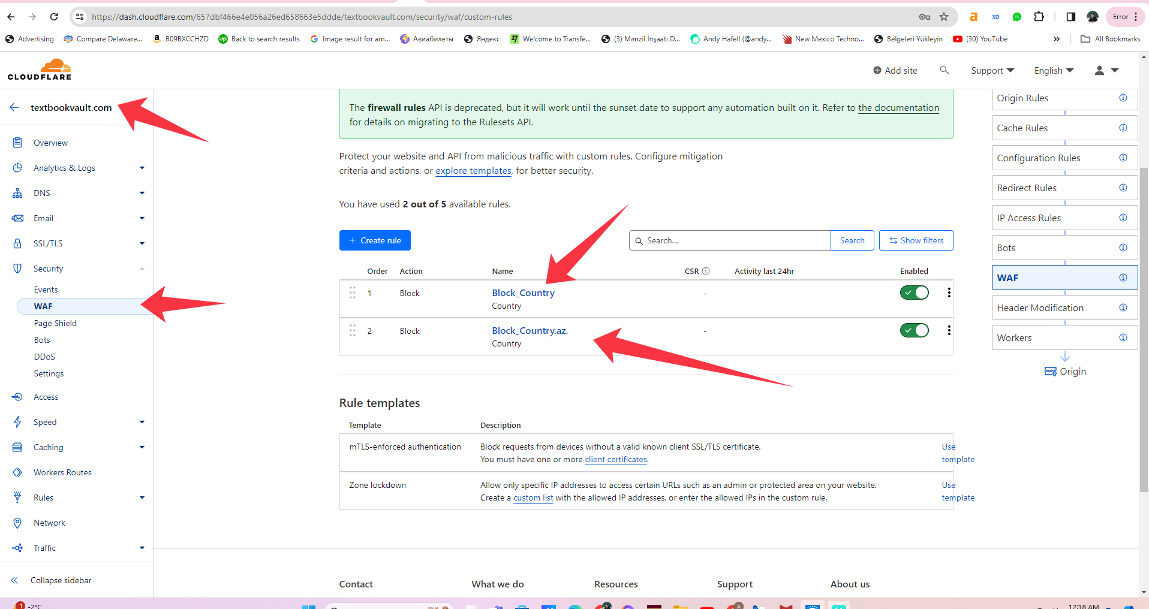Click the Collapse sidebar icon

point(13,580)
